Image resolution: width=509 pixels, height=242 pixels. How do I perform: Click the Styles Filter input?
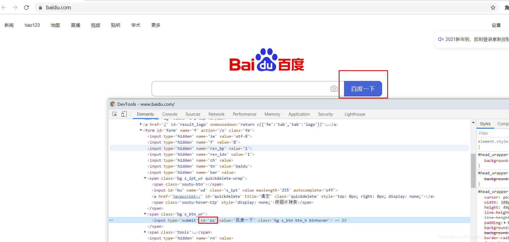493,133
